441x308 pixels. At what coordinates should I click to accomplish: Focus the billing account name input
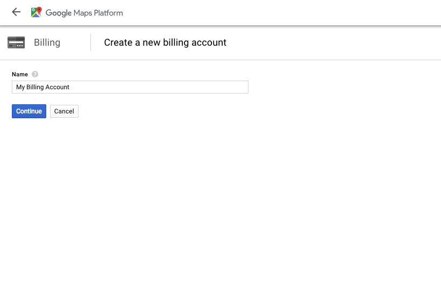[130, 87]
